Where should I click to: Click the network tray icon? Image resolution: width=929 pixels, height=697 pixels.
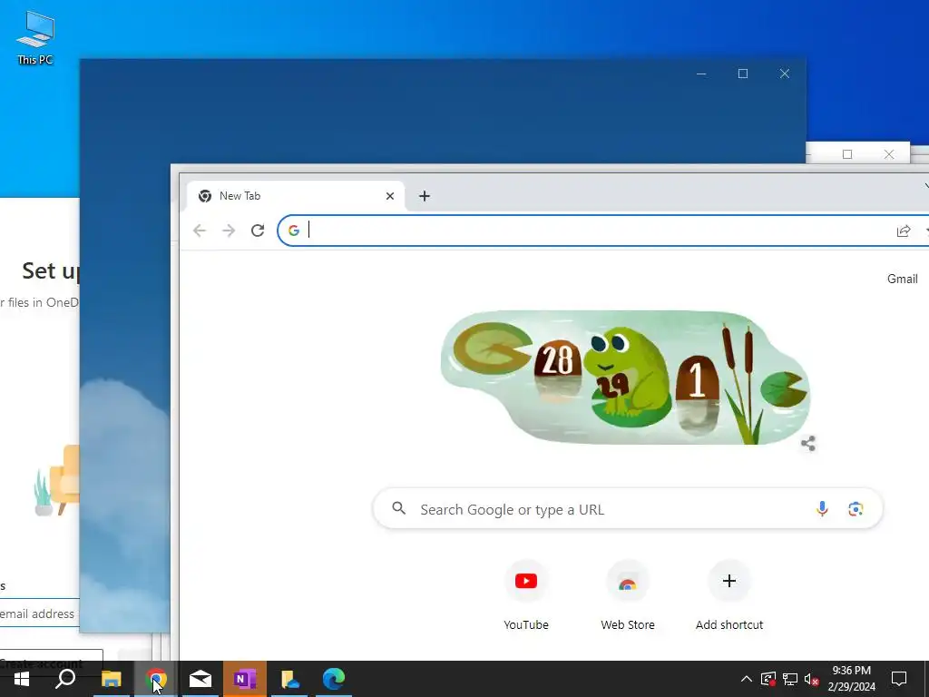click(790, 679)
